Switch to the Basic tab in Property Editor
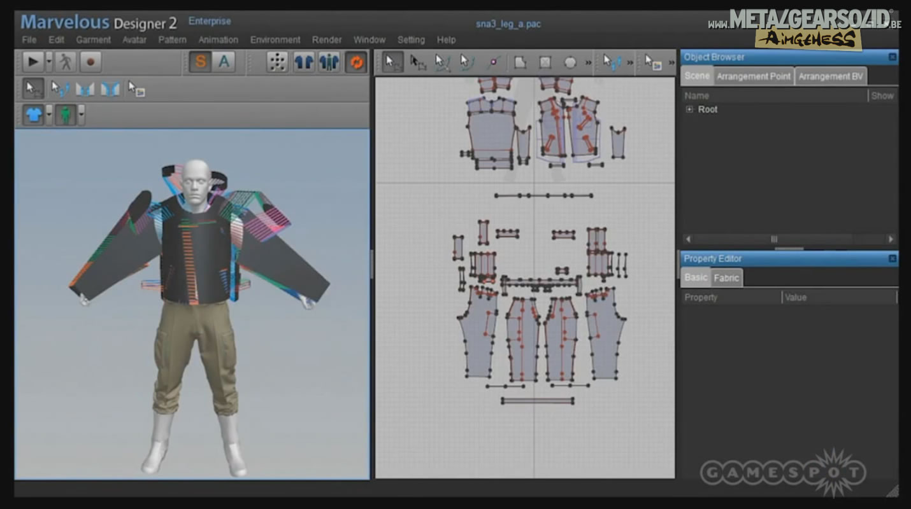 (x=696, y=277)
